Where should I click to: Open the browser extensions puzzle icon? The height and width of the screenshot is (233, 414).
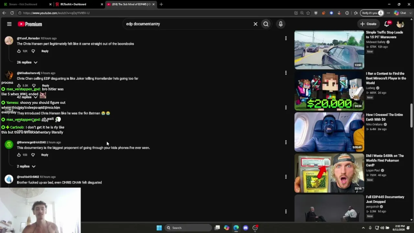coord(347,13)
